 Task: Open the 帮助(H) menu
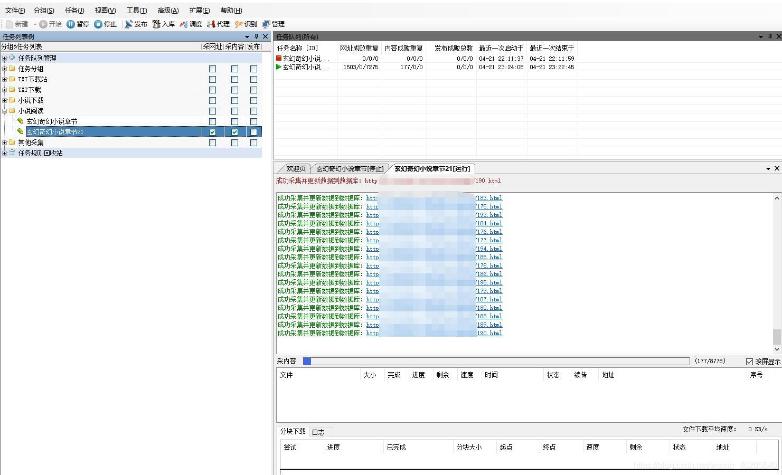tap(231, 11)
